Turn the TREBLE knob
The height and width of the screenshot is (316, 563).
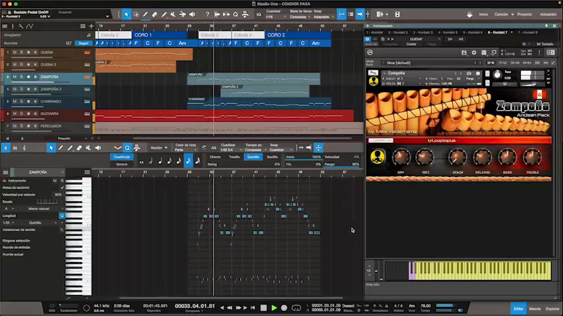[x=532, y=157]
